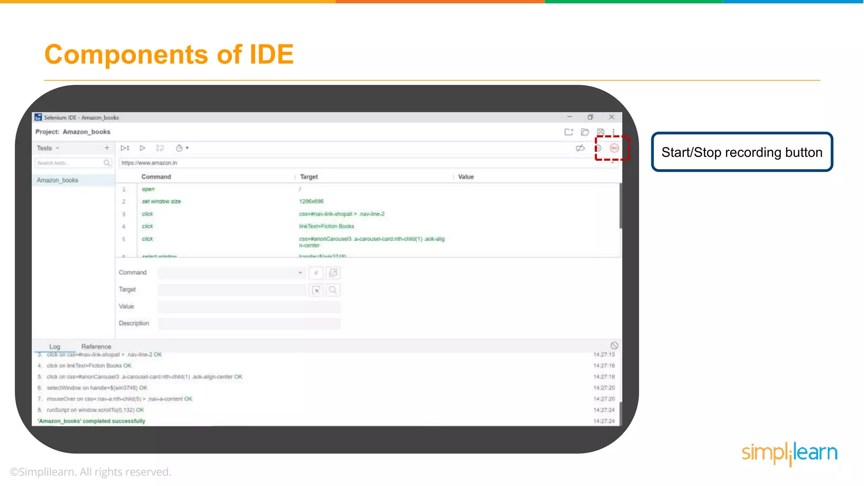Image resolution: width=864 pixels, height=486 pixels.
Task: Click the search magnifier in tests panel
Action: pos(107,163)
